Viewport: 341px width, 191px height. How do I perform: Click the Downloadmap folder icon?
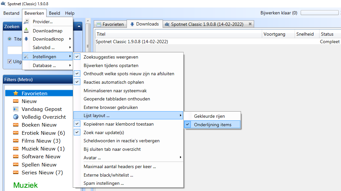pos(26,30)
